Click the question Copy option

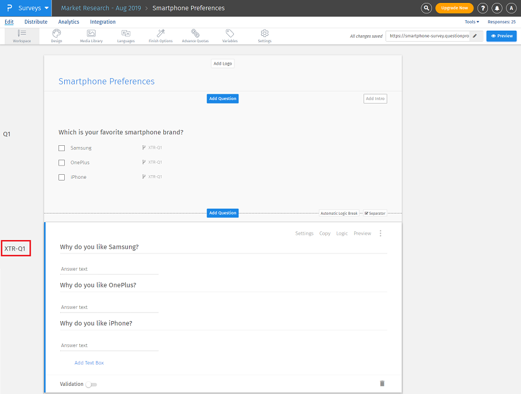pyautogui.click(x=325, y=233)
